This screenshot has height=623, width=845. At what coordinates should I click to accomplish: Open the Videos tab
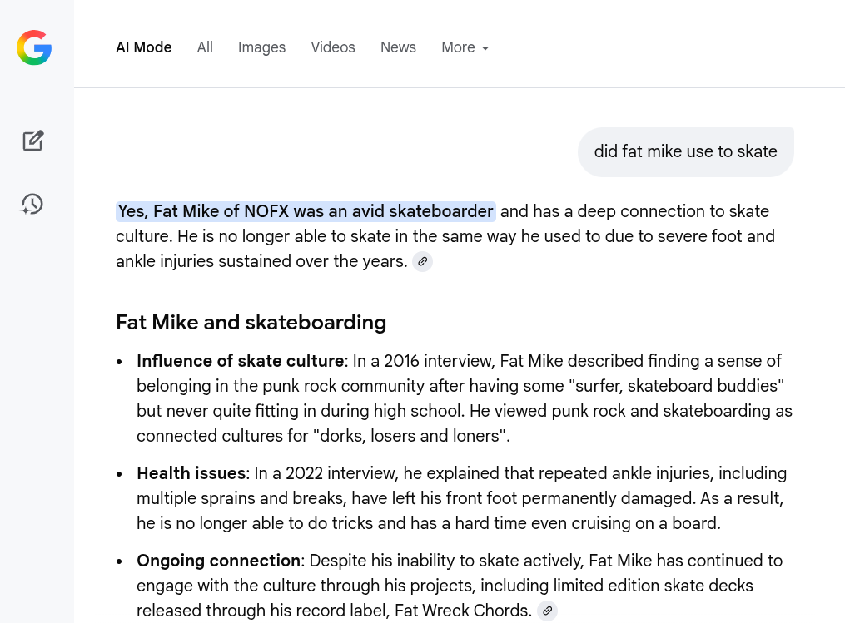pos(333,47)
